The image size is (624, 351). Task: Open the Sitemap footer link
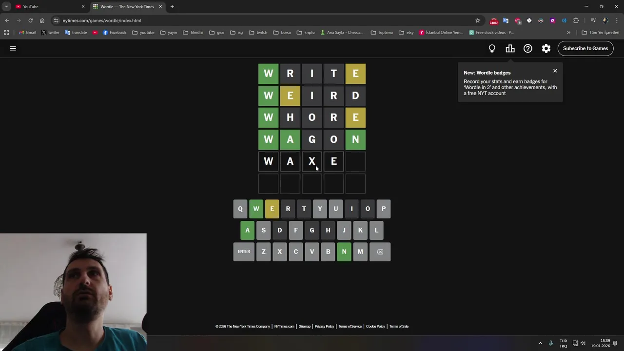(x=305, y=327)
